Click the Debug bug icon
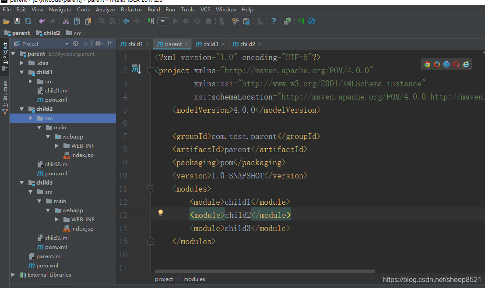The height and width of the screenshot is (288, 485). pyautogui.click(x=186, y=21)
